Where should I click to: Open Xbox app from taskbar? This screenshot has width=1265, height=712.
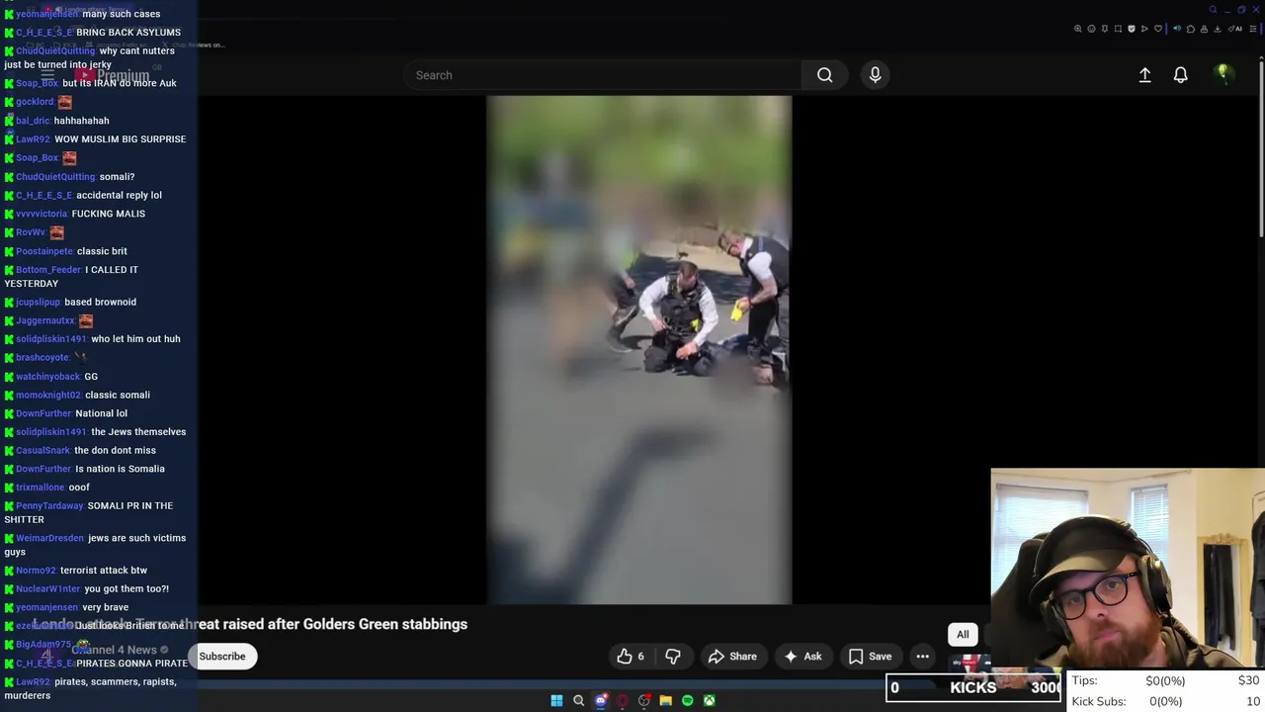[709, 700]
